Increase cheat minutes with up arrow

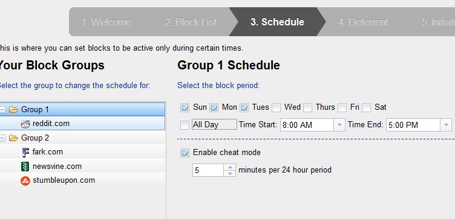(x=230, y=167)
